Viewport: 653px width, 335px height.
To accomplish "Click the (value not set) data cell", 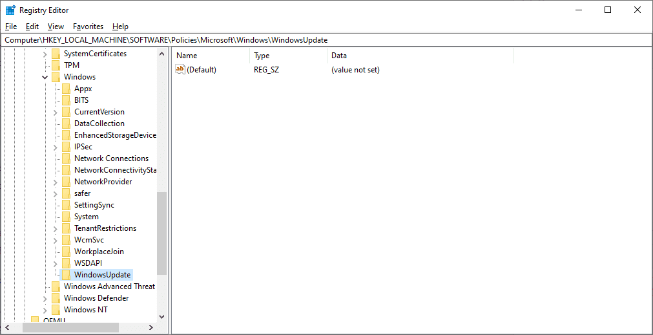I will pos(356,70).
